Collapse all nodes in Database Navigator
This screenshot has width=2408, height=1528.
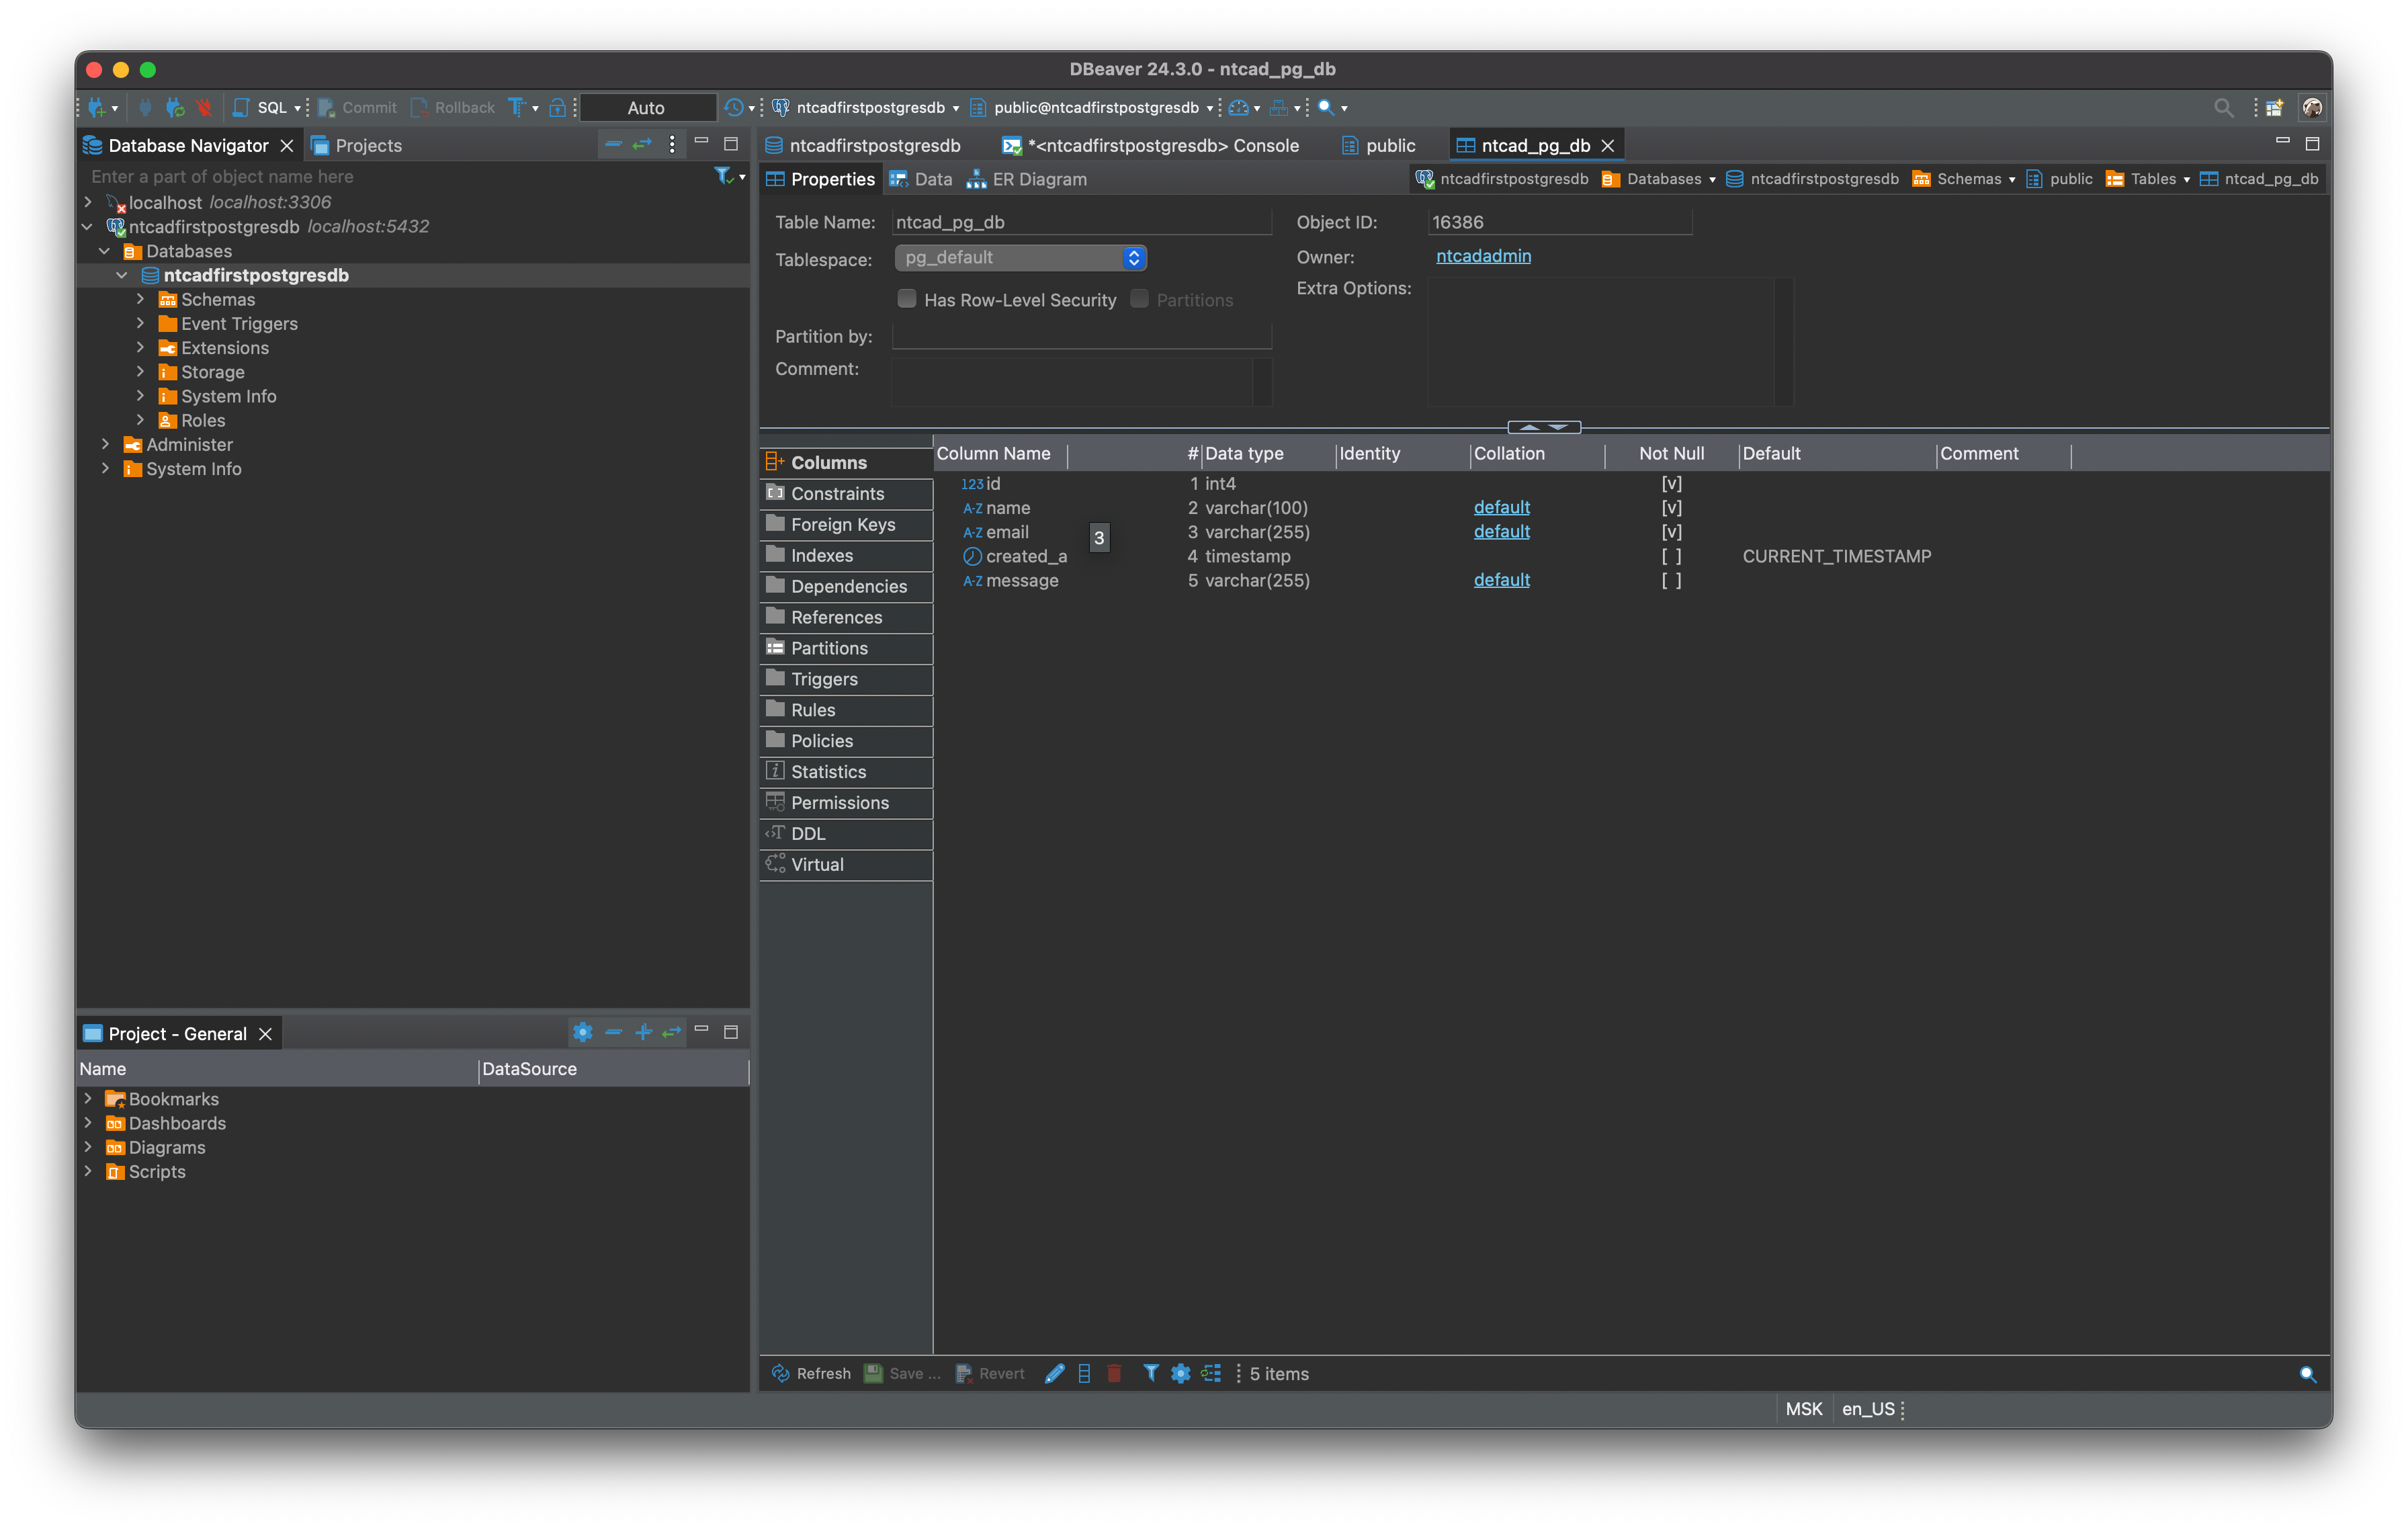613,144
